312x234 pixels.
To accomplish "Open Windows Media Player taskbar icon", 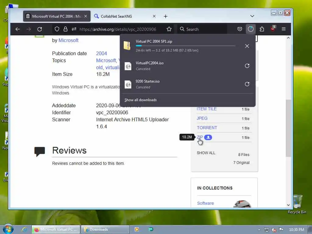I will pyautogui.click(x=137, y=229).
